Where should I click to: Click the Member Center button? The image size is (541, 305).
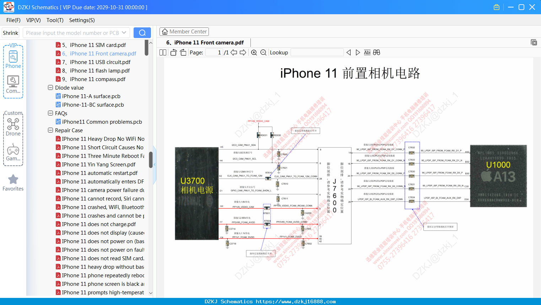[184, 32]
